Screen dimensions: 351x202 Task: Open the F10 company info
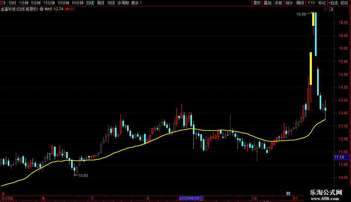pos(311,3)
